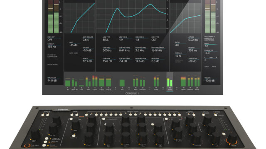Select channel 18 Reverb meter
Viewport: 266px width, 149px height.
coord(183,82)
